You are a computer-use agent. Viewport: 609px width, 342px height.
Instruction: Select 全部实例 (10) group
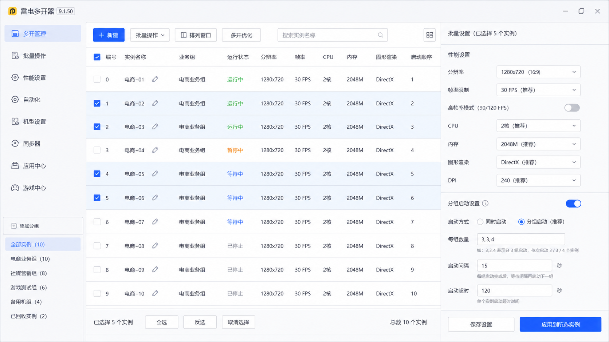coord(43,244)
